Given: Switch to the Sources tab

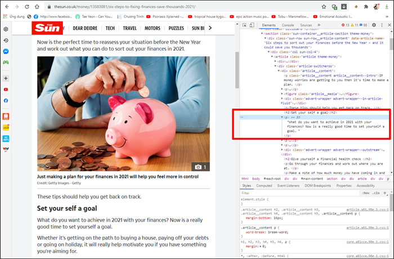Looking at the screenshot, I should pyautogui.click(x=306, y=25).
